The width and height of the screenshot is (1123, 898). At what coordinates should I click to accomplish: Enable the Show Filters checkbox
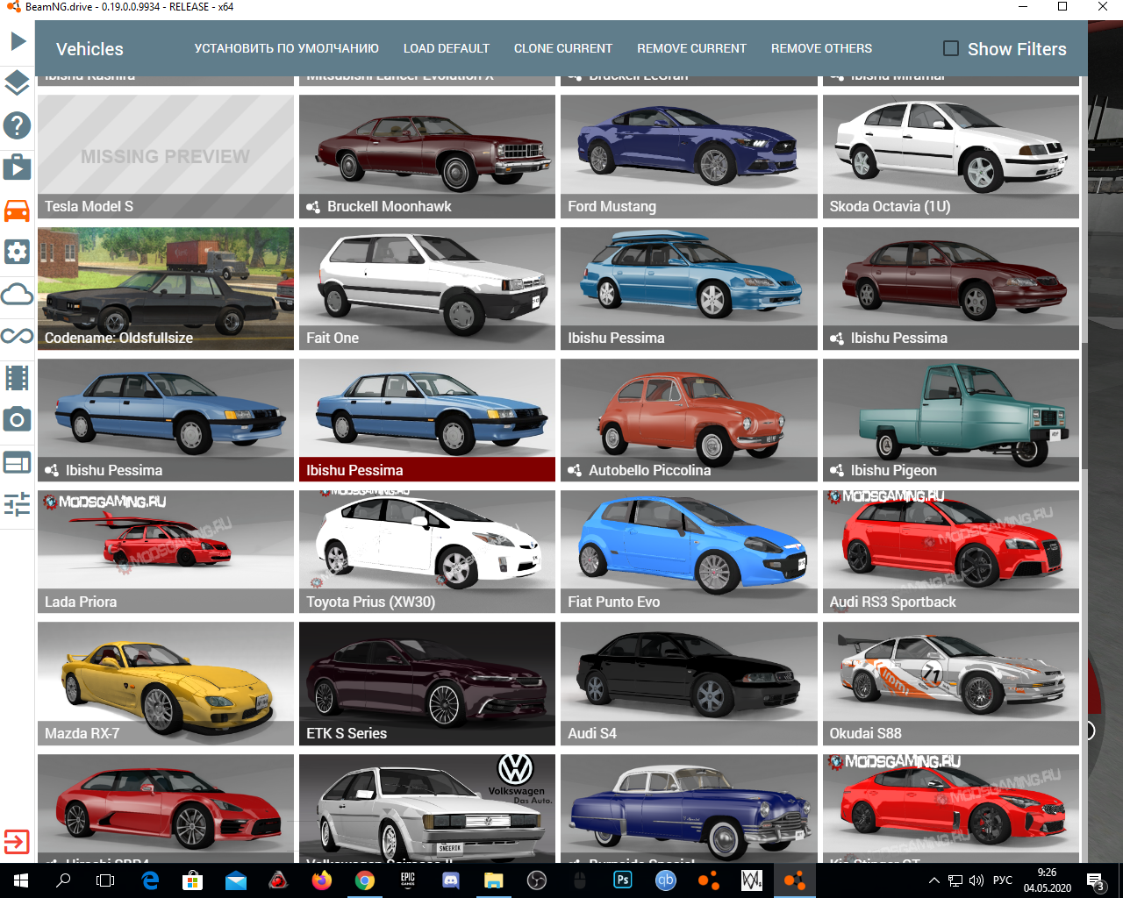pos(951,48)
